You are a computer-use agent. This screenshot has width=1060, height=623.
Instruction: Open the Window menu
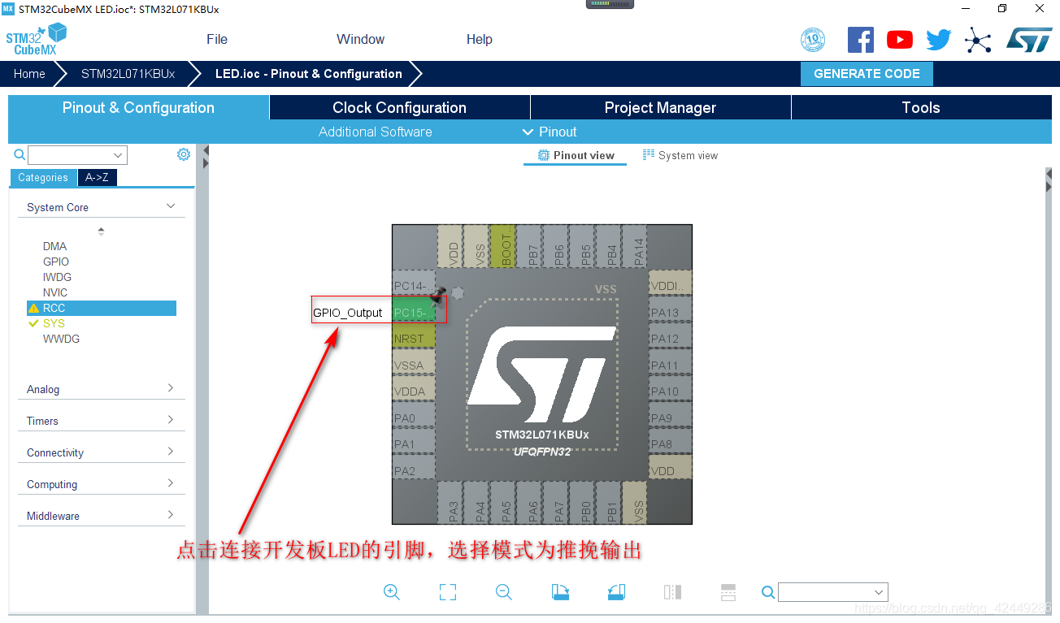pos(361,39)
